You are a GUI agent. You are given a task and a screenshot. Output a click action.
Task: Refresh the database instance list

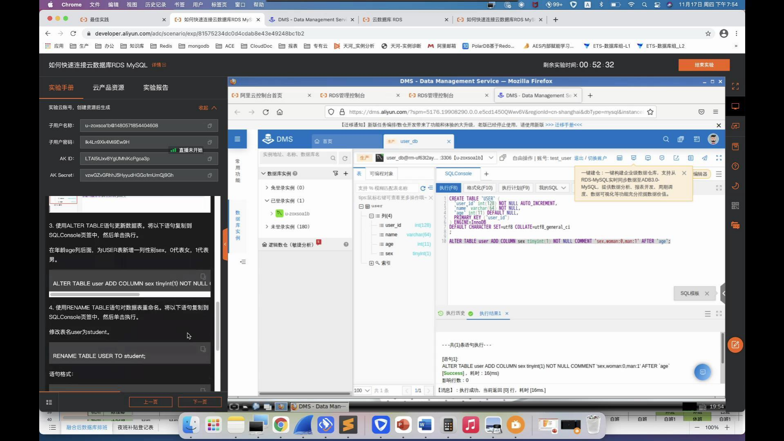pyautogui.click(x=345, y=158)
